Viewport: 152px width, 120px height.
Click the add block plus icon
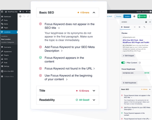click(x=20, y=16)
